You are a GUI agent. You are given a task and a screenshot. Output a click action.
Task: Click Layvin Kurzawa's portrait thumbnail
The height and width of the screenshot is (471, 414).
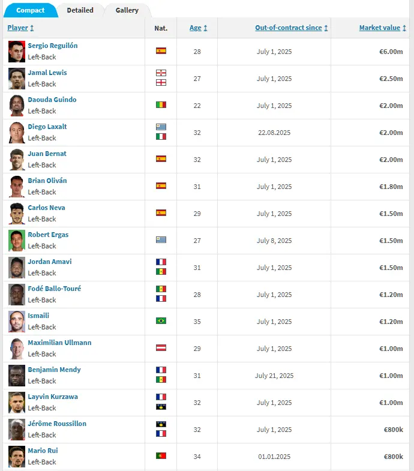[x=17, y=402]
